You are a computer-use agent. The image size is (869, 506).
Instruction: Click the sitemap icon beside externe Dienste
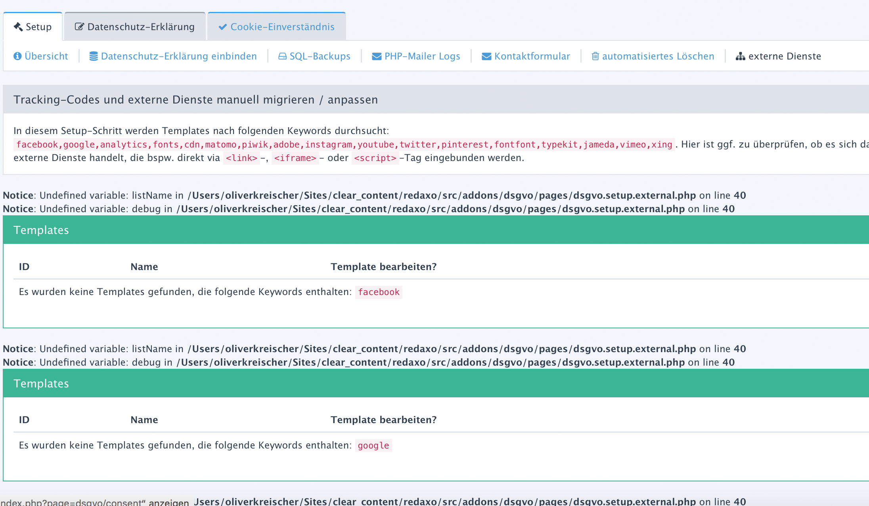(740, 56)
